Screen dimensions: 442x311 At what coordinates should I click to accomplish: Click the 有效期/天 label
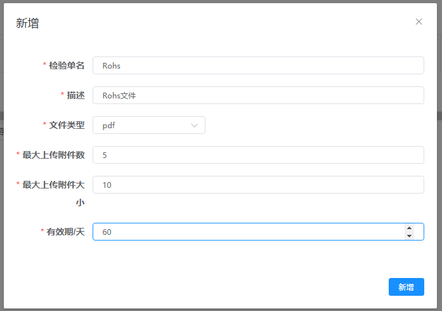(65, 232)
